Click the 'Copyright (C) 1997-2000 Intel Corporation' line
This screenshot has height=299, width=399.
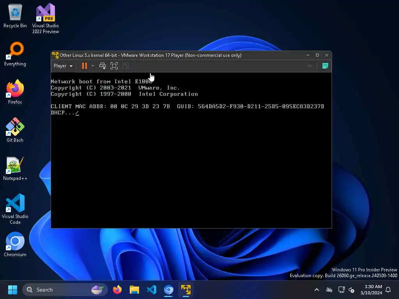coord(124,94)
